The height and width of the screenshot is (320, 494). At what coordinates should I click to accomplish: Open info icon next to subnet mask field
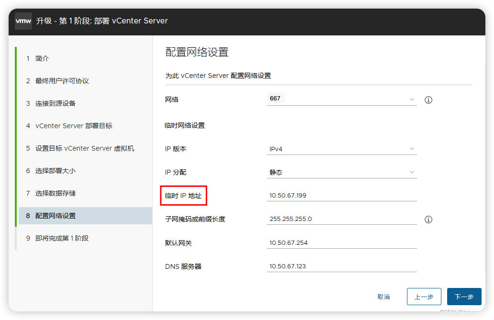(x=428, y=220)
